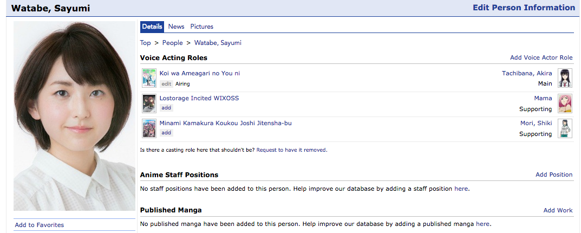The image size is (581, 233).
Task: Select the Details tab
Action: click(x=152, y=27)
